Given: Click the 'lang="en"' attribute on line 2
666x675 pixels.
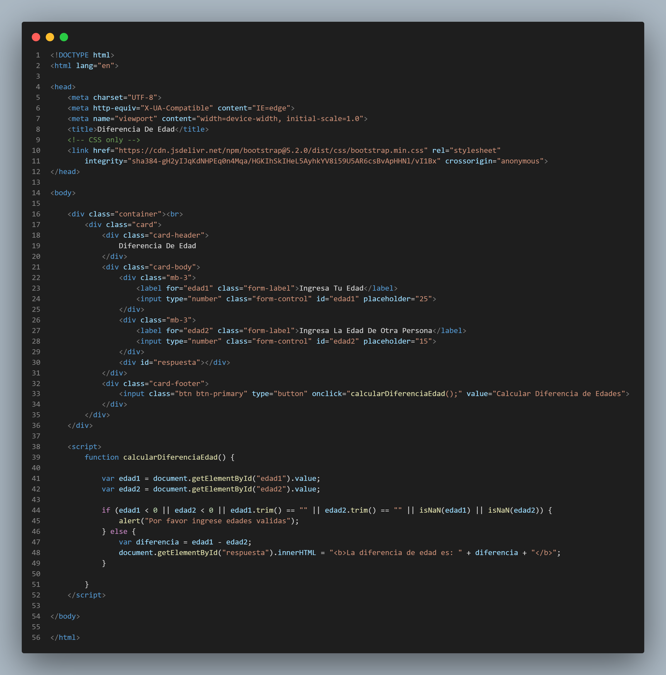Looking at the screenshot, I should [95, 66].
